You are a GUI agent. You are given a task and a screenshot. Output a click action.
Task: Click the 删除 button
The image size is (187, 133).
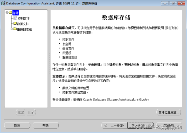31,112
